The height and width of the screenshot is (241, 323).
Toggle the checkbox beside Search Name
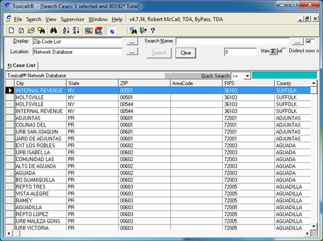[308, 41]
